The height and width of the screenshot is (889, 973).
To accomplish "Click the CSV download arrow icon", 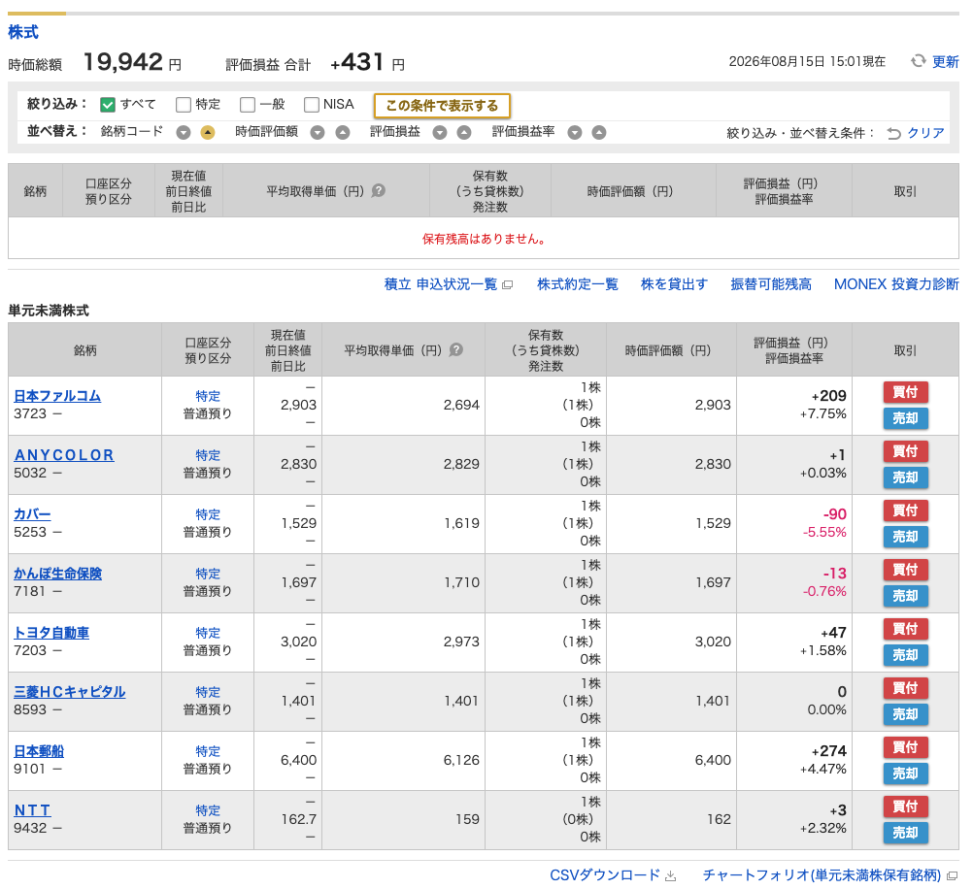I will (x=670, y=876).
